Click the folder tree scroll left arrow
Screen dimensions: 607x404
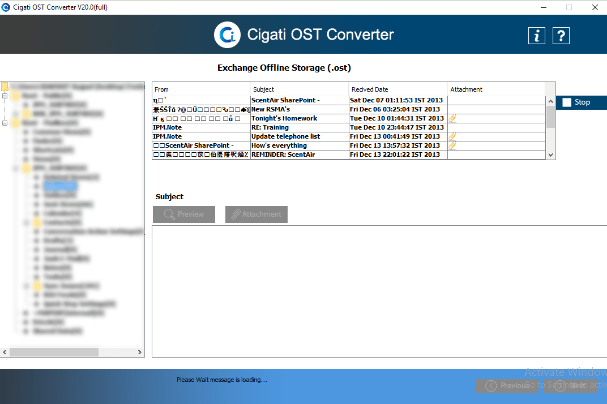pos(5,352)
